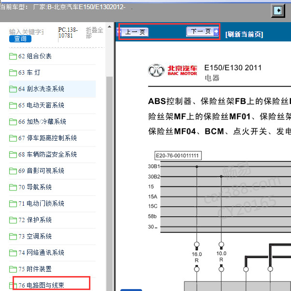Viewport: 291px width, 291px height.
Task: Click folder icon of 71 电动门锁系统
Action: point(13,204)
